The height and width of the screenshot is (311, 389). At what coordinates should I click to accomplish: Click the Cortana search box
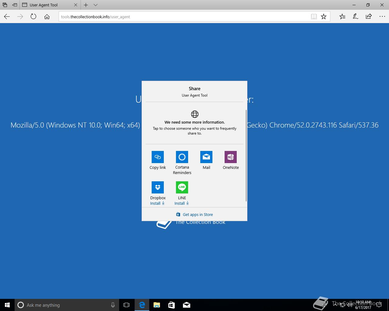click(66, 305)
